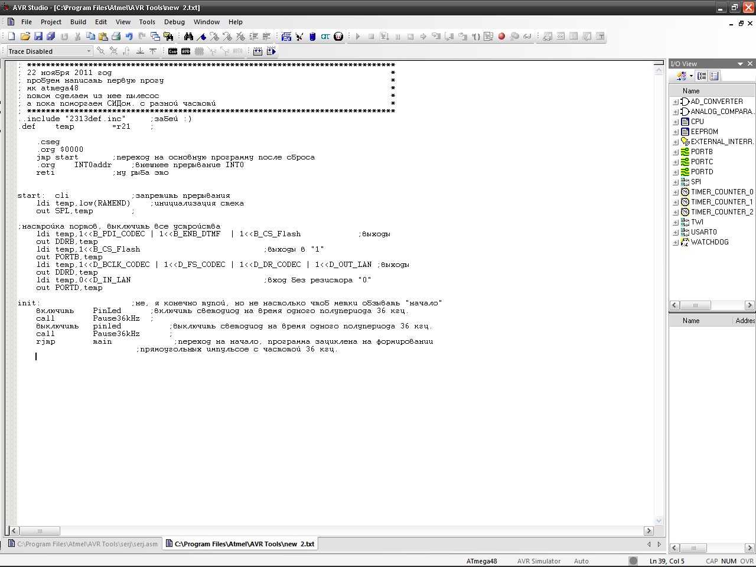Screen dimensions: 756x567
Task: Expand the PORTD node
Action: 676,172
